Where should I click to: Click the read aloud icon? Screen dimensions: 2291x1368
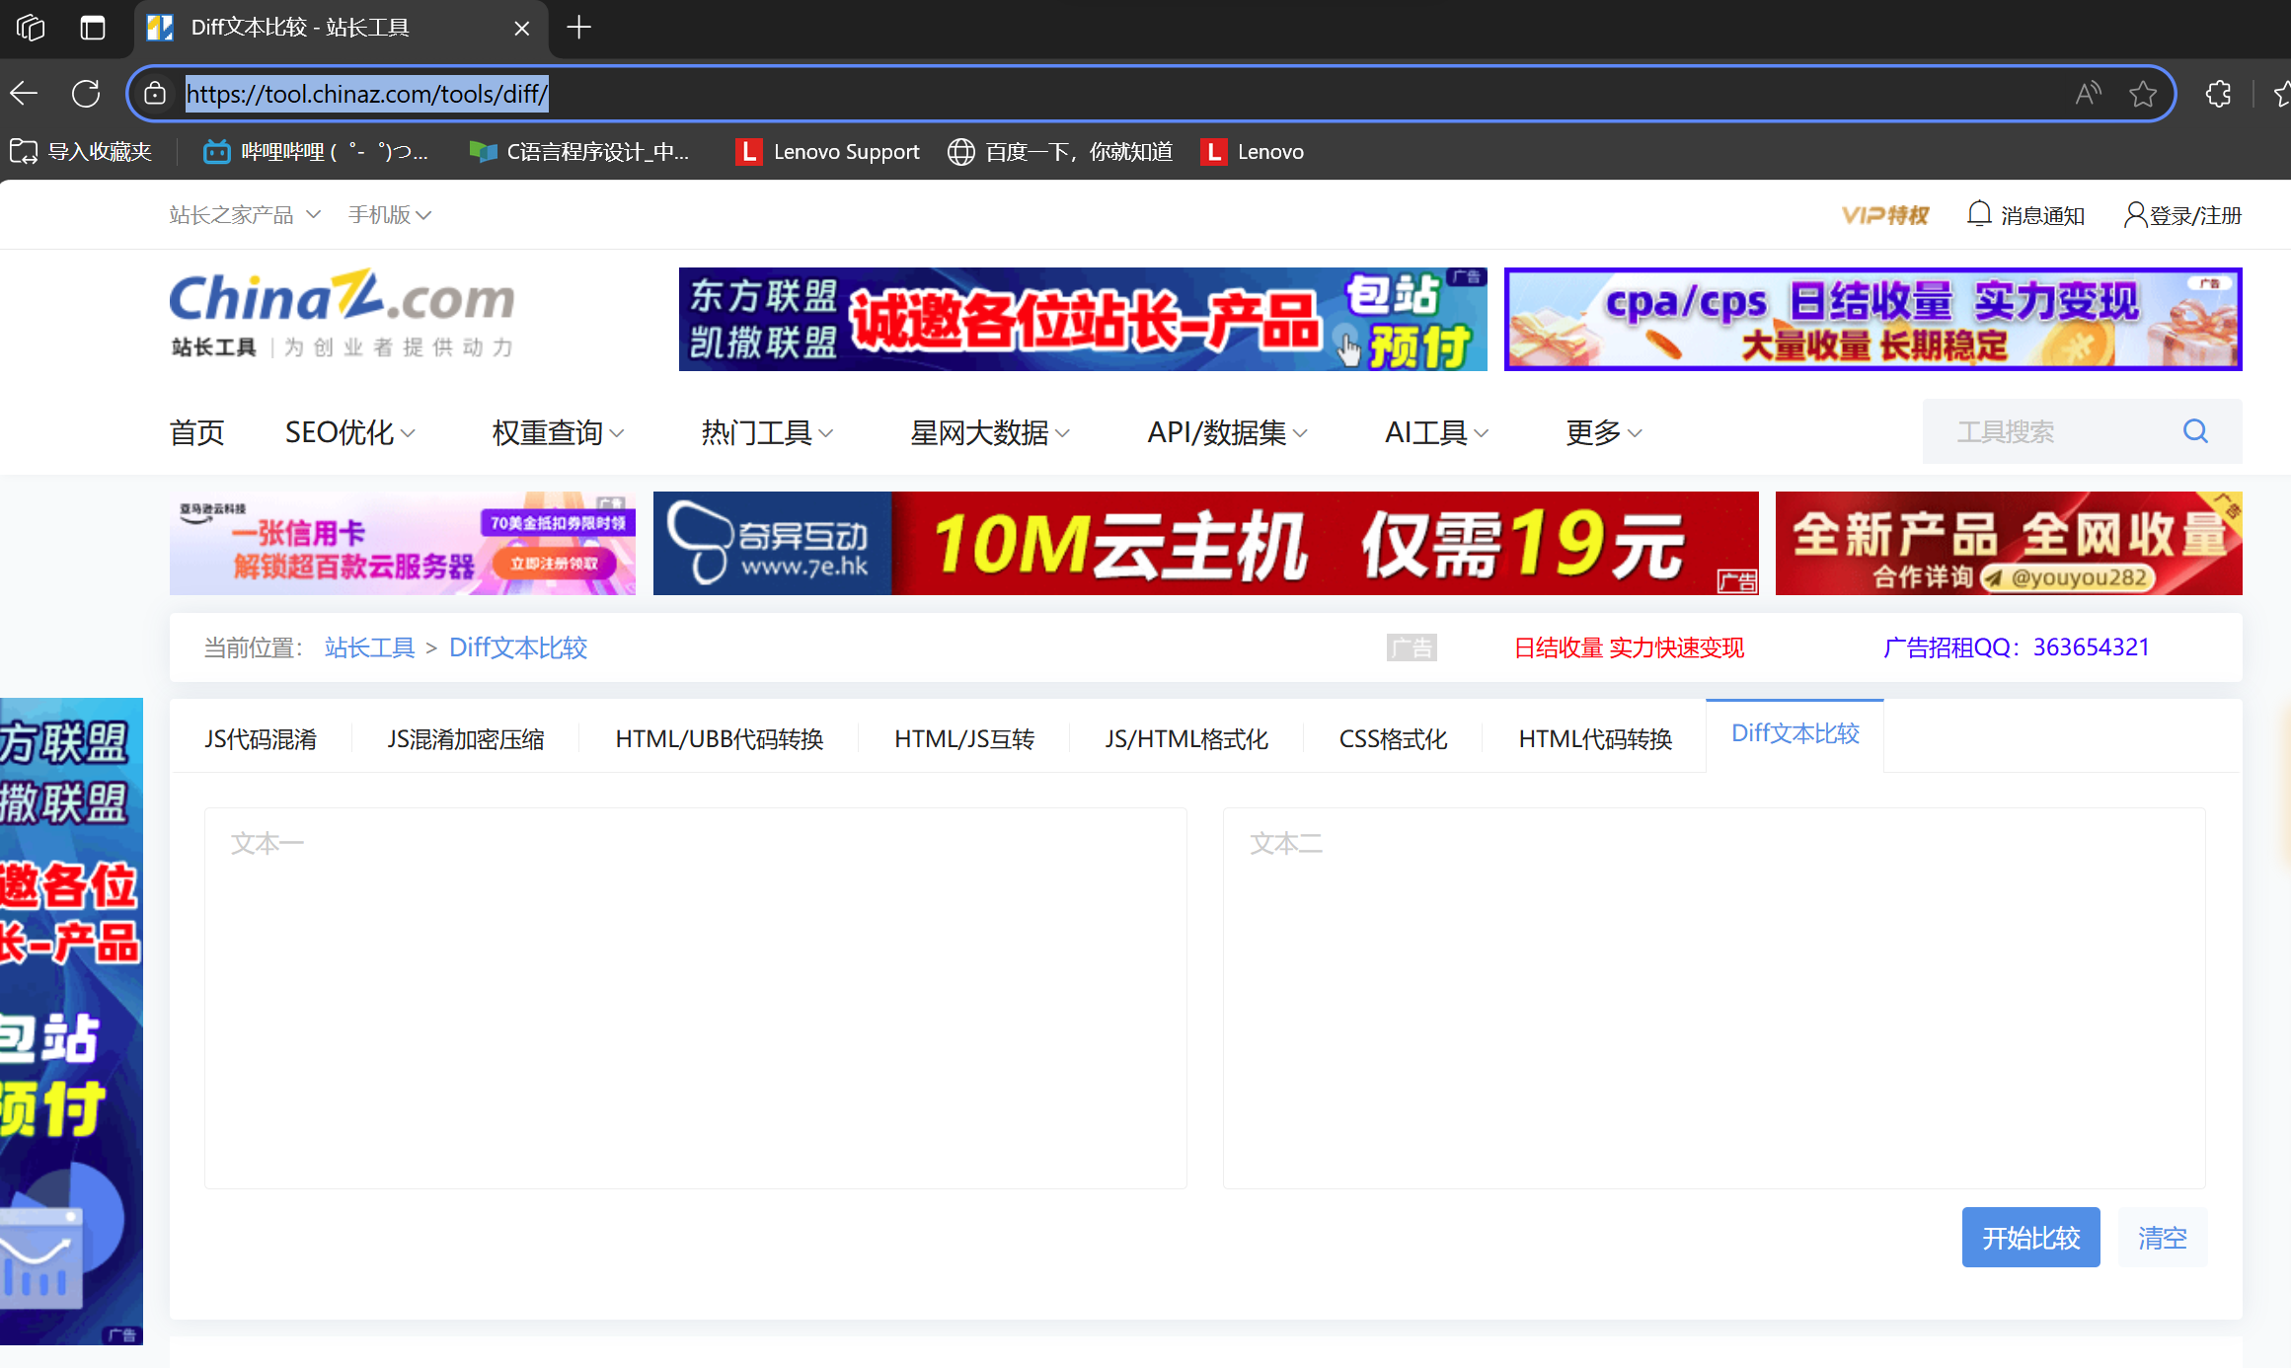[x=2088, y=94]
